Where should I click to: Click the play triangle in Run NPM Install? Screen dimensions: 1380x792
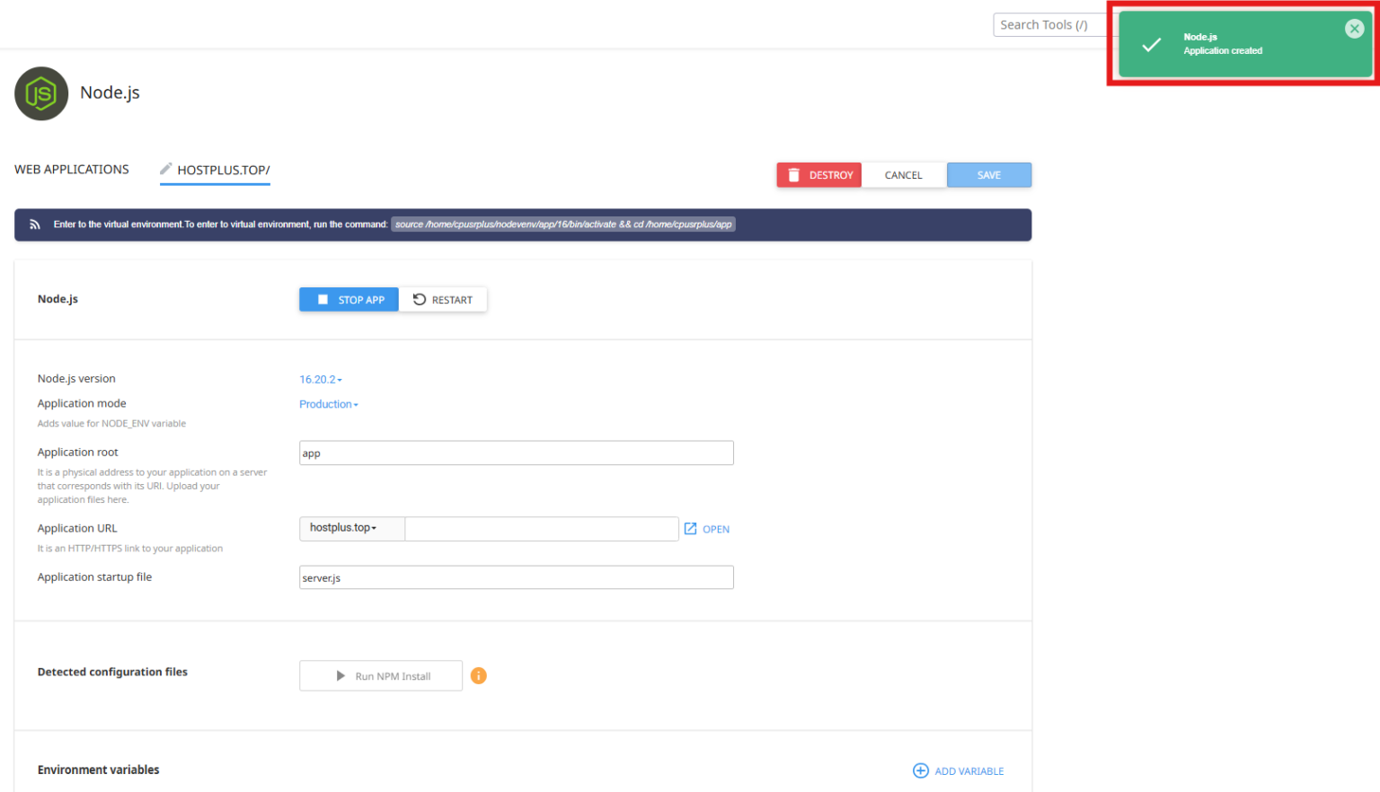(x=341, y=676)
